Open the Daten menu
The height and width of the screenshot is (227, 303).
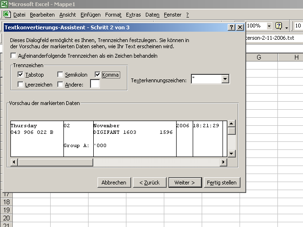(x=152, y=15)
